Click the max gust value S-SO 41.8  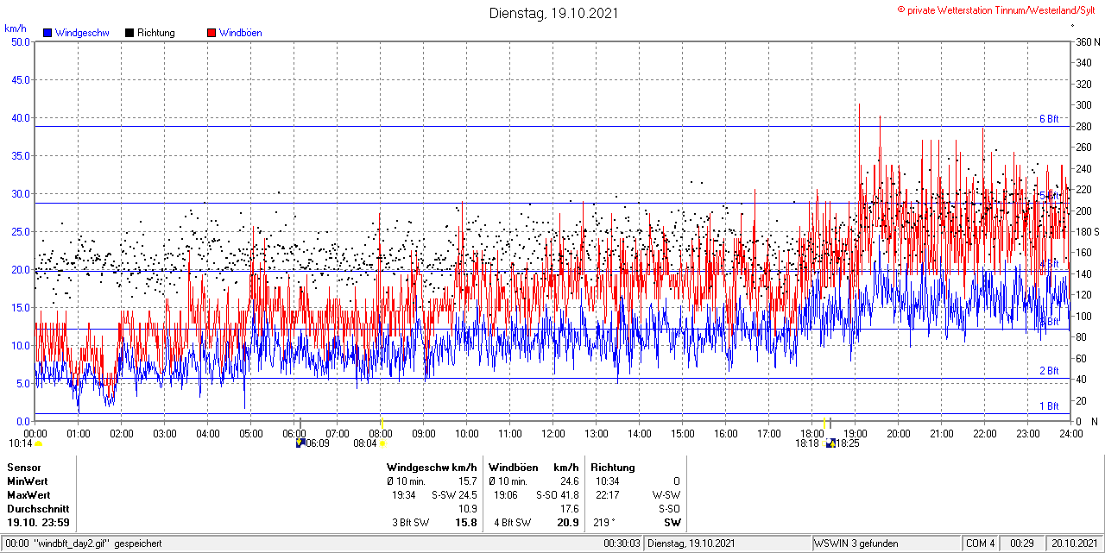coord(558,495)
